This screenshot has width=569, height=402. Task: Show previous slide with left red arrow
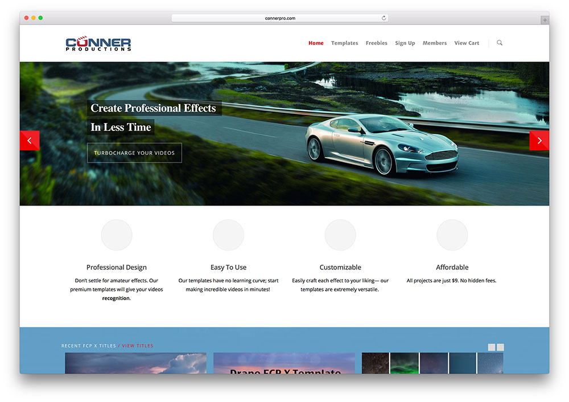coord(30,141)
